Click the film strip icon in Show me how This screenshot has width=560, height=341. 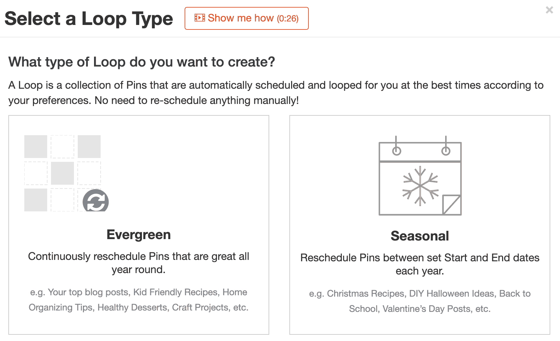[200, 18]
